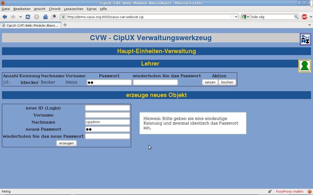Click the search magnifier icon
This screenshot has height=195, width=313.
296,17
